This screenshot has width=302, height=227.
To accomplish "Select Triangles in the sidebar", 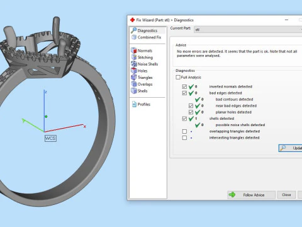I will [x=145, y=78].
